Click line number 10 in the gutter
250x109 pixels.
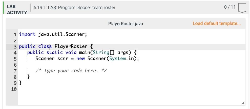[x=14, y=89]
